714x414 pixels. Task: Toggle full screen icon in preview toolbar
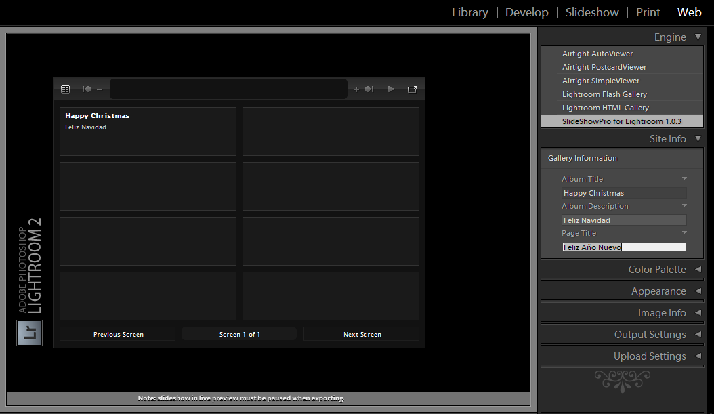[413, 89]
